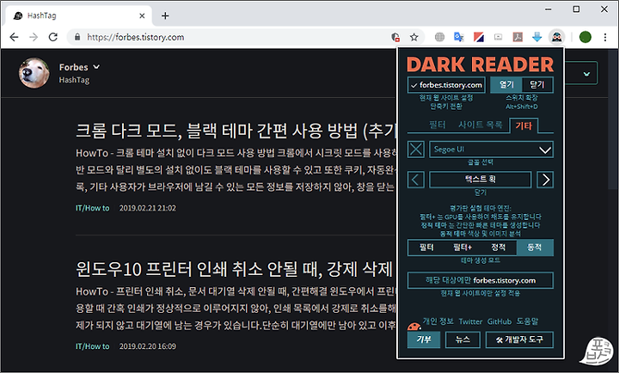Click the left arrow for text stroke
The width and height of the screenshot is (619, 373).
416,180
